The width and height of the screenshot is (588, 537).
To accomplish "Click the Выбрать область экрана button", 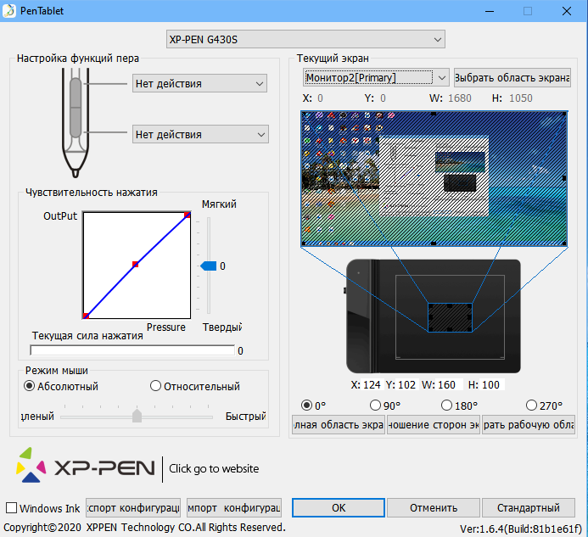I will [512, 78].
